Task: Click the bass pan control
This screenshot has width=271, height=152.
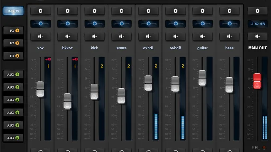Action: click(229, 24)
